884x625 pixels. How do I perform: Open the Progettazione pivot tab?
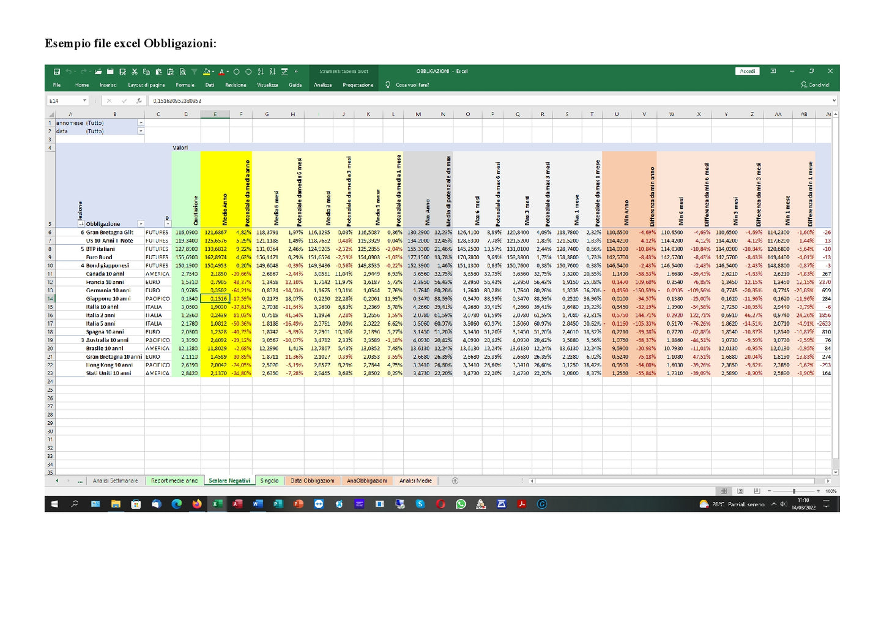tap(358, 85)
